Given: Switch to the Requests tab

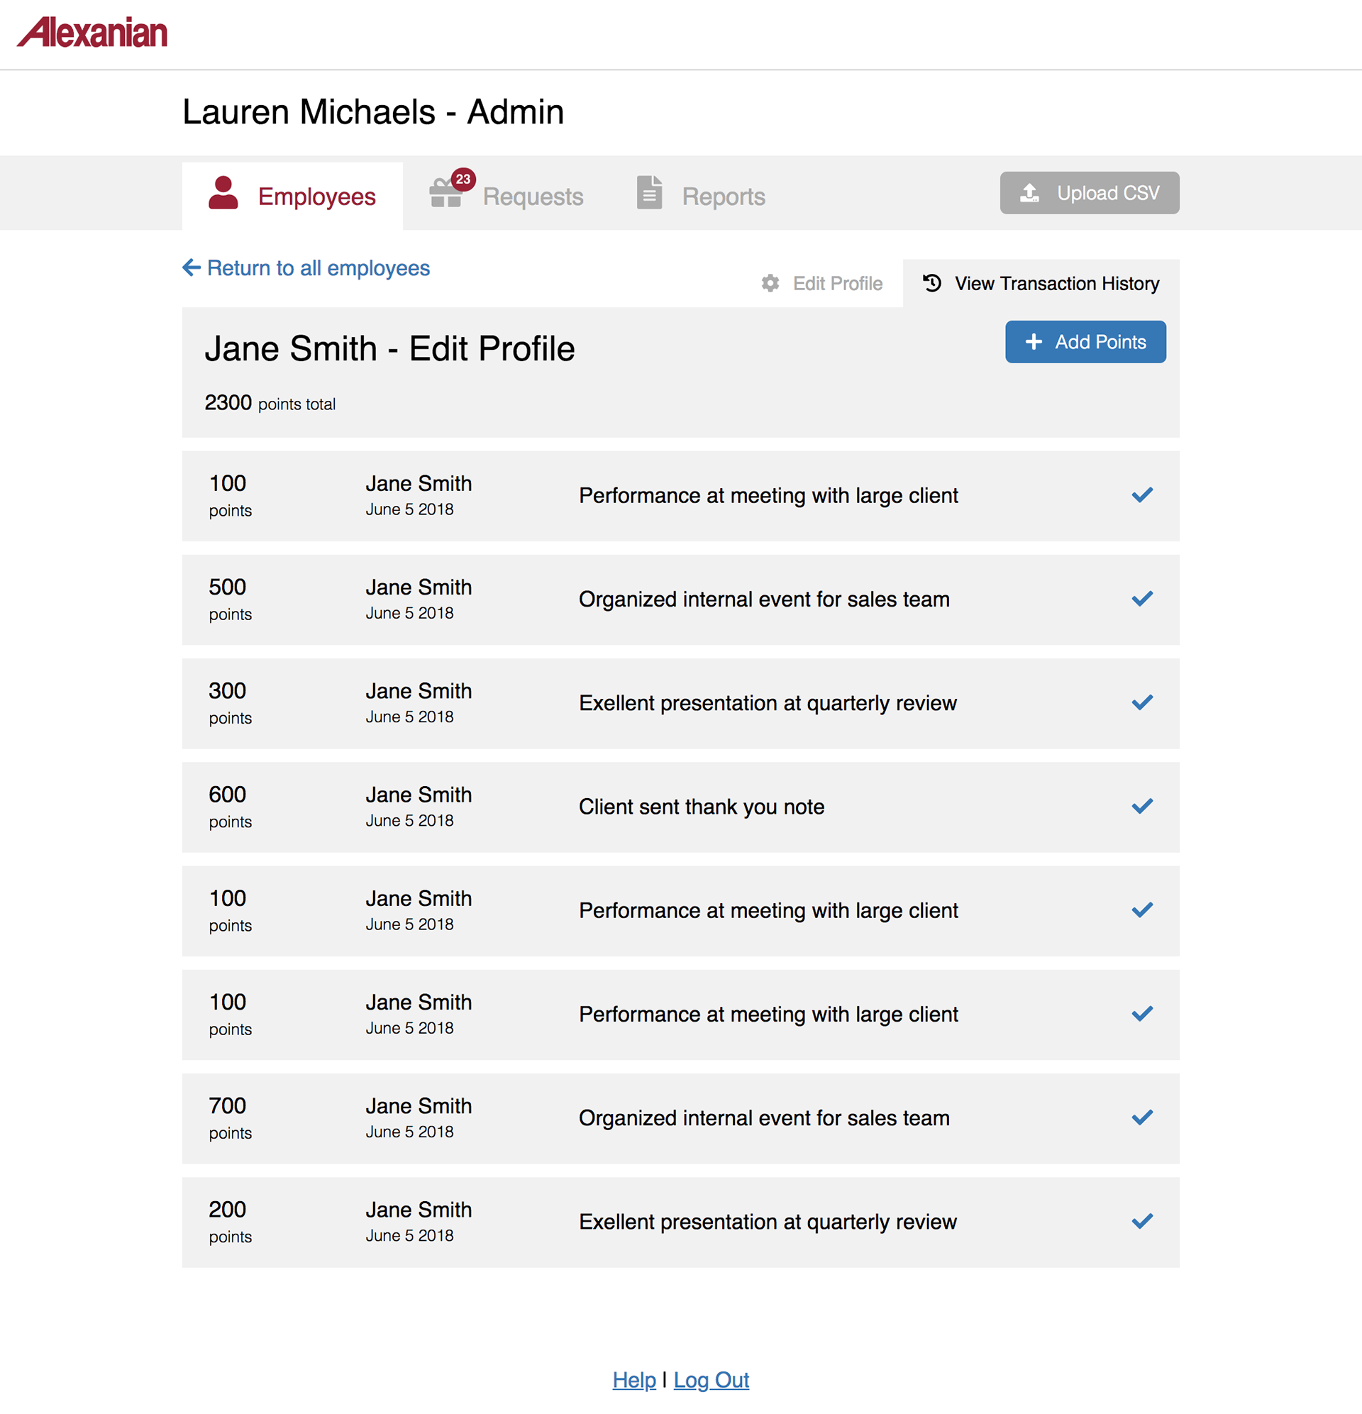Looking at the screenshot, I should point(506,196).
